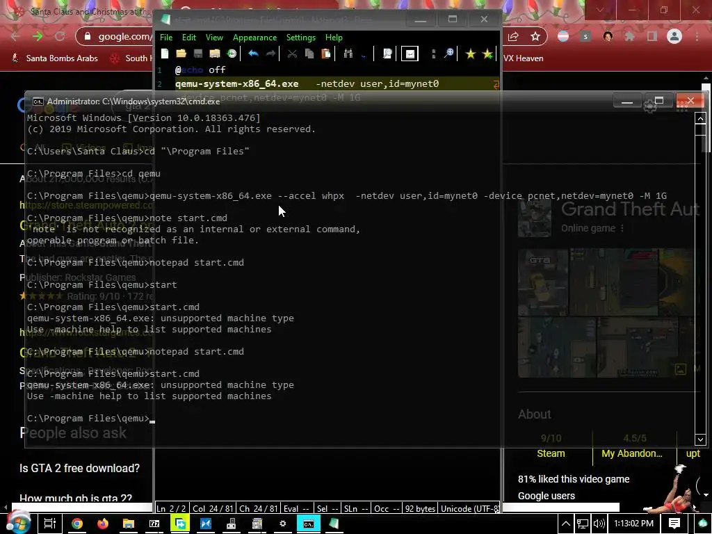Open the Edit menu in Notepad2
The image size is (712, 534).
point(189,38)
